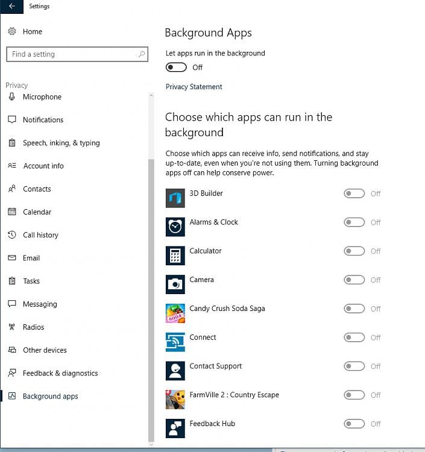This screenshot has width=425, height=452.
Task: Click the Feedback Hub app icon
Action: (175, 428)
